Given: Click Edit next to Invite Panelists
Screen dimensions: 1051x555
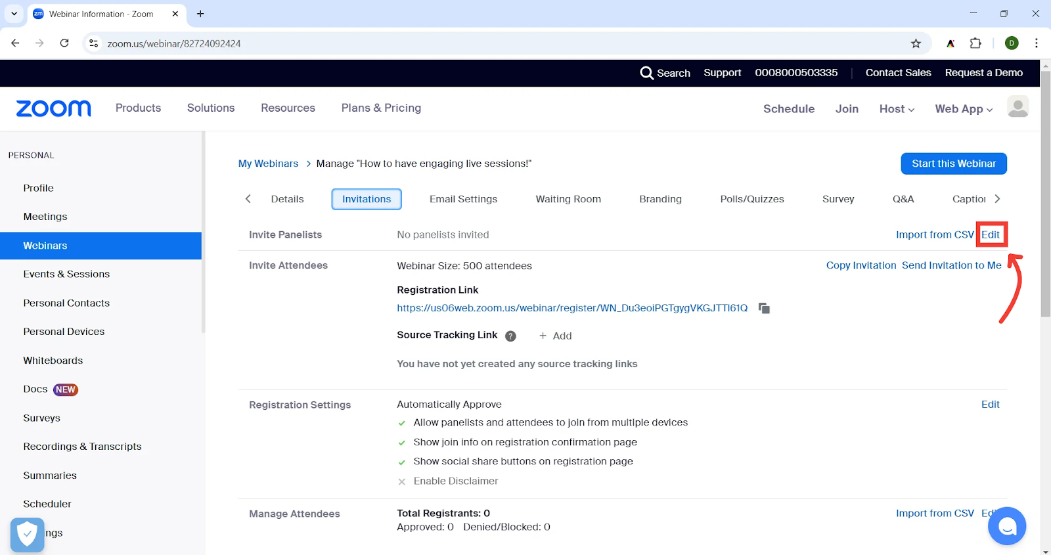Looking at the screenshot, I should coord(990,234).
